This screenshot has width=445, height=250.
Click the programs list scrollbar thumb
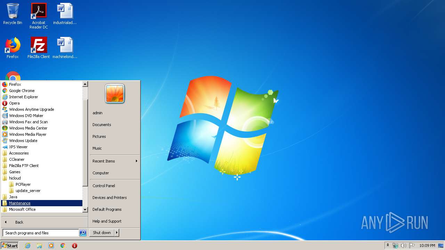point(85,142)
